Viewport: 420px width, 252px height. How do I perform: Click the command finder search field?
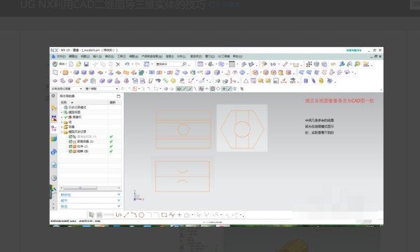[x=171, y=64]
